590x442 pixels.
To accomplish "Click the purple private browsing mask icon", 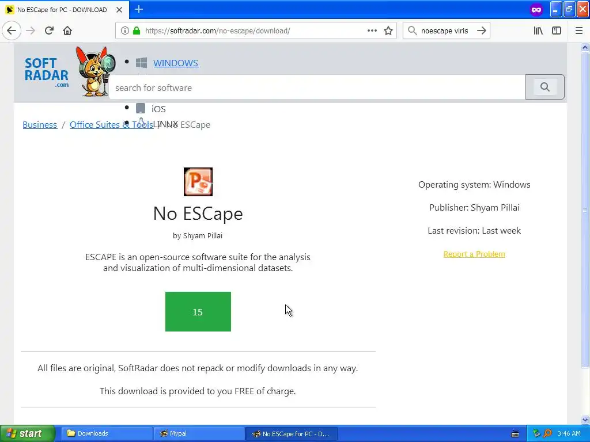I will [536, 10].
